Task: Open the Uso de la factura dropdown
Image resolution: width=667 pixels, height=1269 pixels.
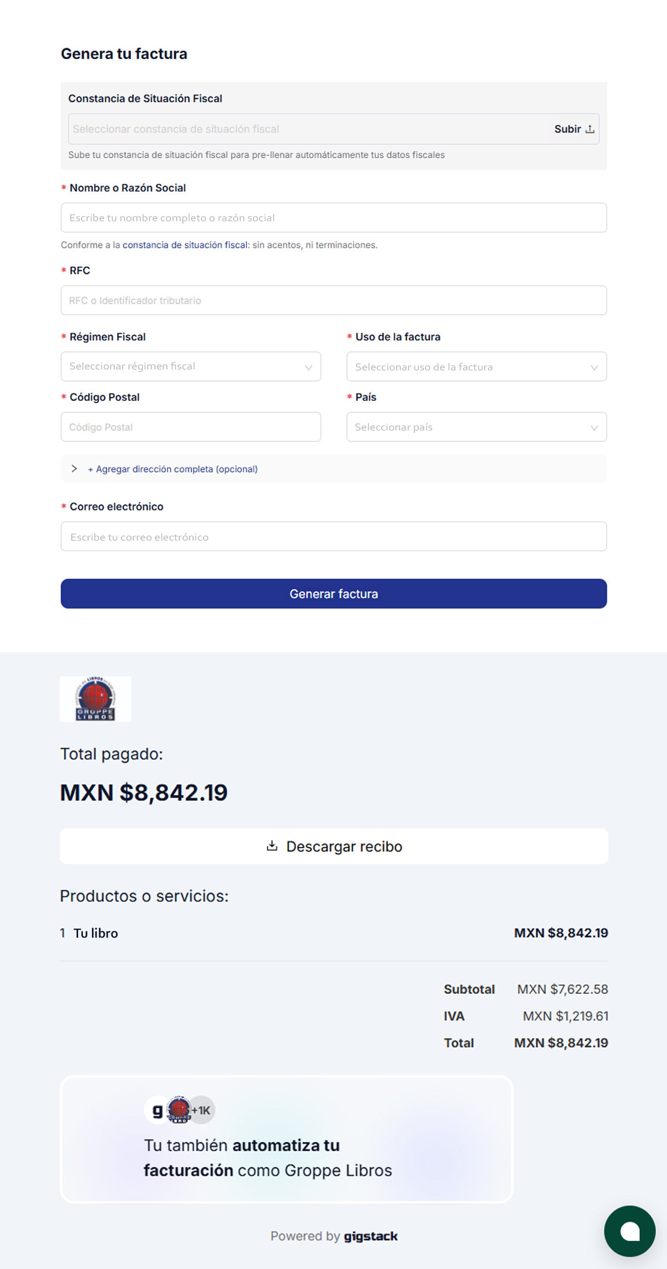Action: coord(476,367)
